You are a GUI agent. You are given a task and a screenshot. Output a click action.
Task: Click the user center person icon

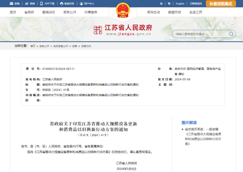(x=81, y=4)
